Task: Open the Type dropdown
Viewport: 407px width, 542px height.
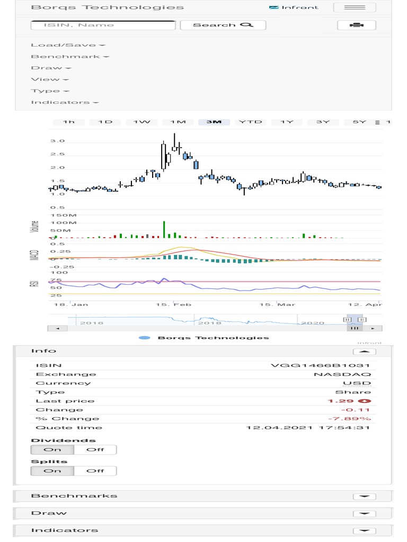Action: [50, 91]
